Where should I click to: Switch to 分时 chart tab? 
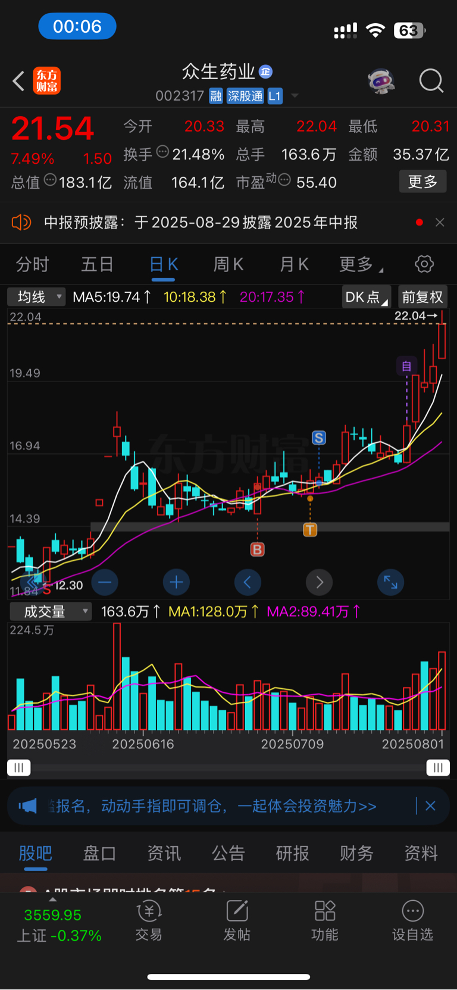click(x=32, y=264)
